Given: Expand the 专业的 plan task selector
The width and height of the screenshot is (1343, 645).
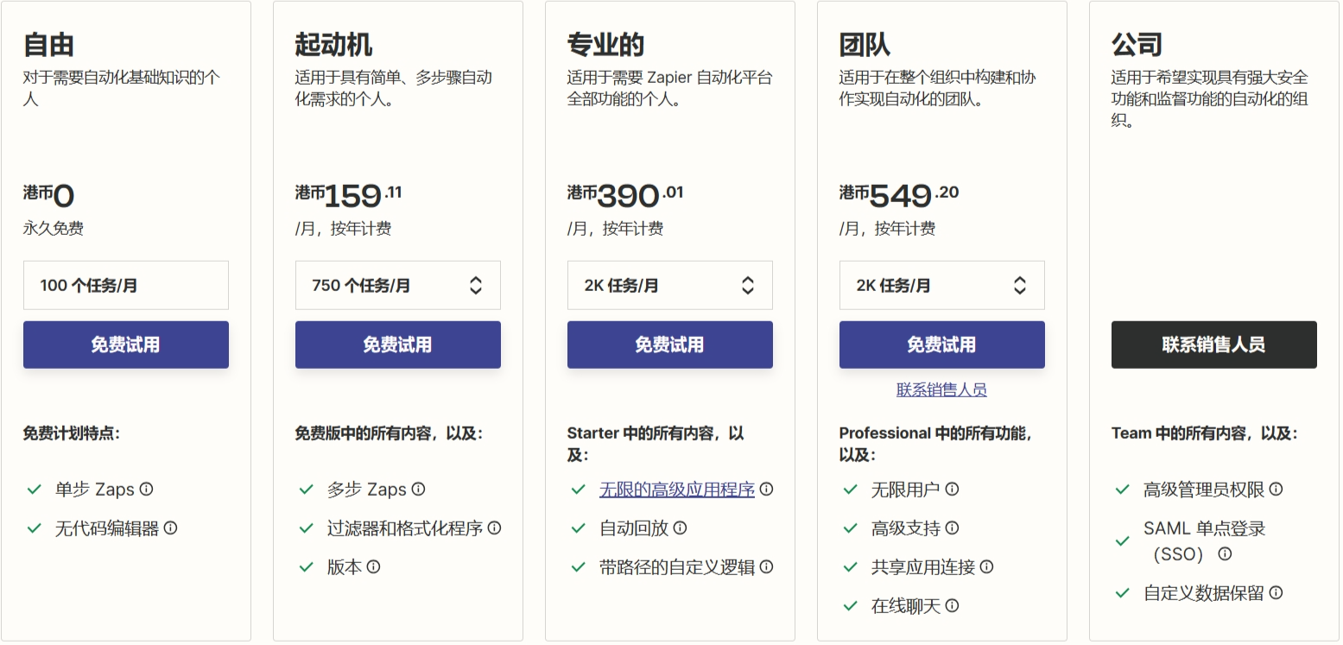Looking at the screenshot, I should pos(669,285).
